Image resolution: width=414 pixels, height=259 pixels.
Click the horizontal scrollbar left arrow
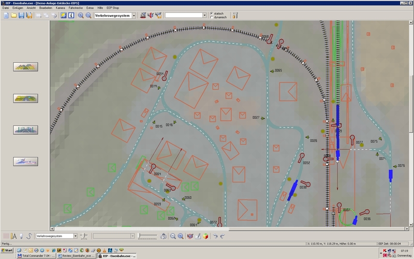pyautogui.click(x=52, y=229)
